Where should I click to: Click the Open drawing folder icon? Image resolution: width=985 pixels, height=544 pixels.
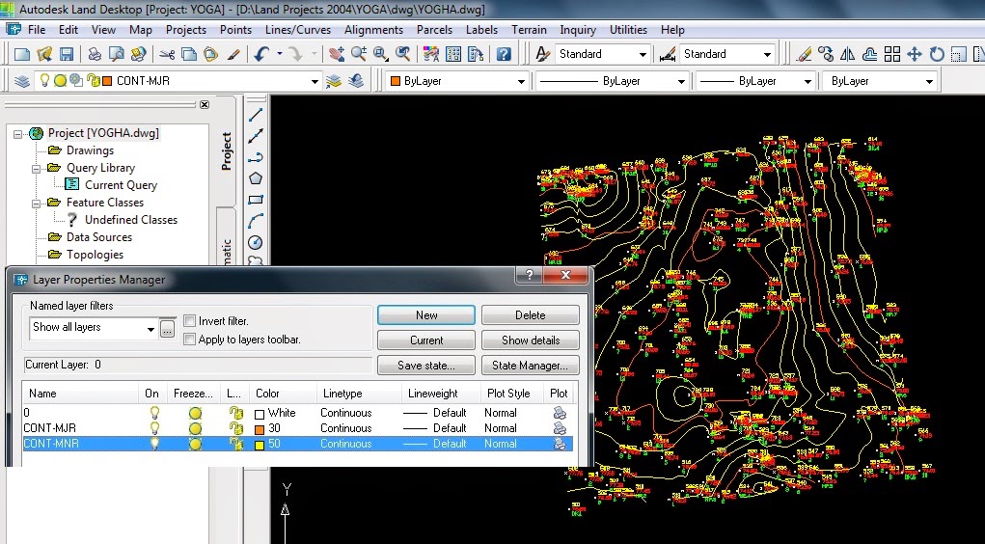tap(44, 55)
